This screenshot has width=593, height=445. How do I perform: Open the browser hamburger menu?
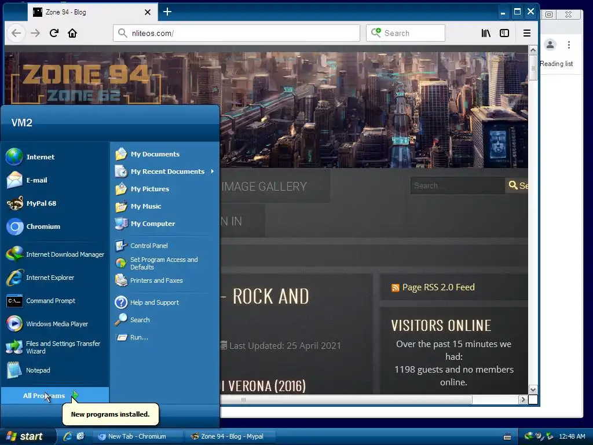(x=527, y=33)
